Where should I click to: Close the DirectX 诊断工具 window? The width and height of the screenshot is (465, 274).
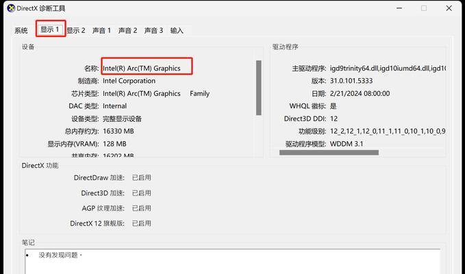pos(449,8)
